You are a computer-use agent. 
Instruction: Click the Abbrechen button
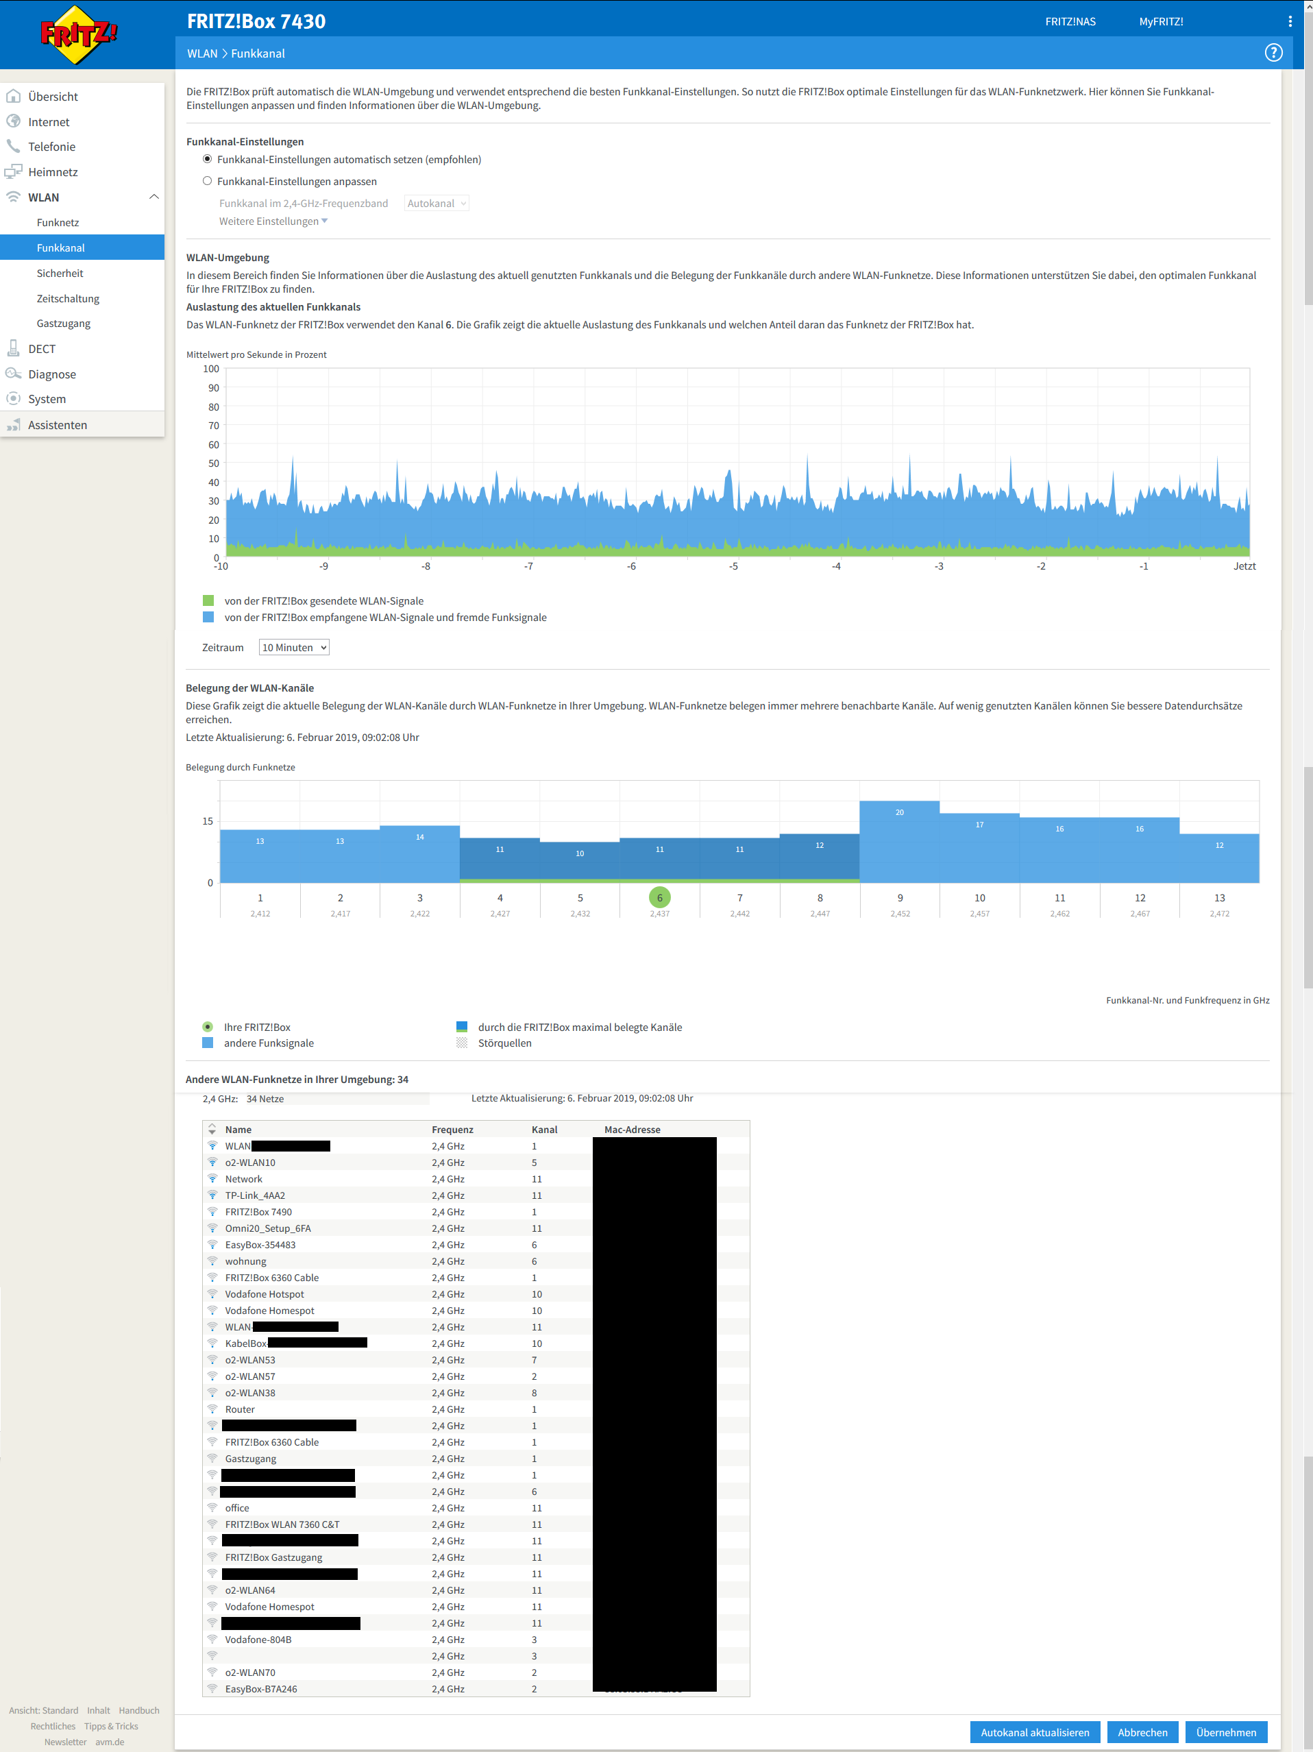(x=1143, y=1732)
